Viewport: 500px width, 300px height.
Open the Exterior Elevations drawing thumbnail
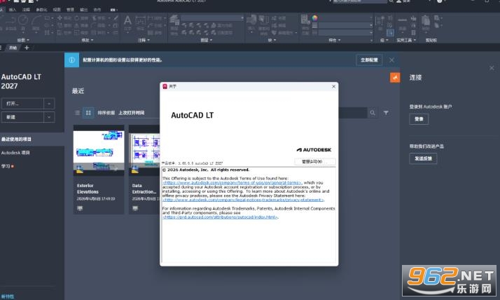click(99, 151)
